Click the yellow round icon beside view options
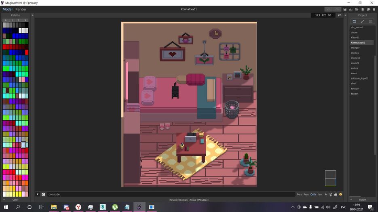 [x=341, y=194]
